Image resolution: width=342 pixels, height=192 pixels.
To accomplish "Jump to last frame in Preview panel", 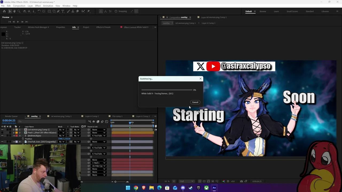I will 26,22.
